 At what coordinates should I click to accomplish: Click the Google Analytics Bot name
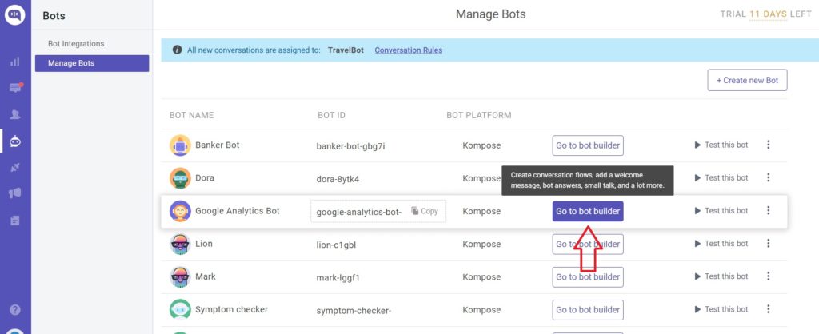238,211
